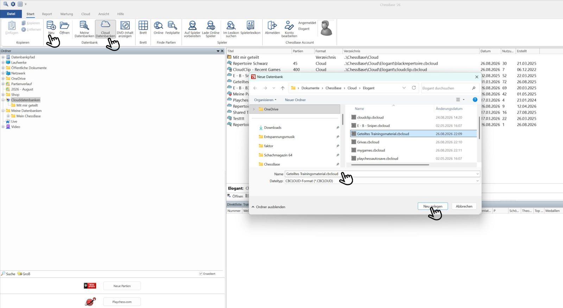The height and width of the screenshot is (308, 563).
Task: Open the Organisieren dropdown
Action: [265, 100]
